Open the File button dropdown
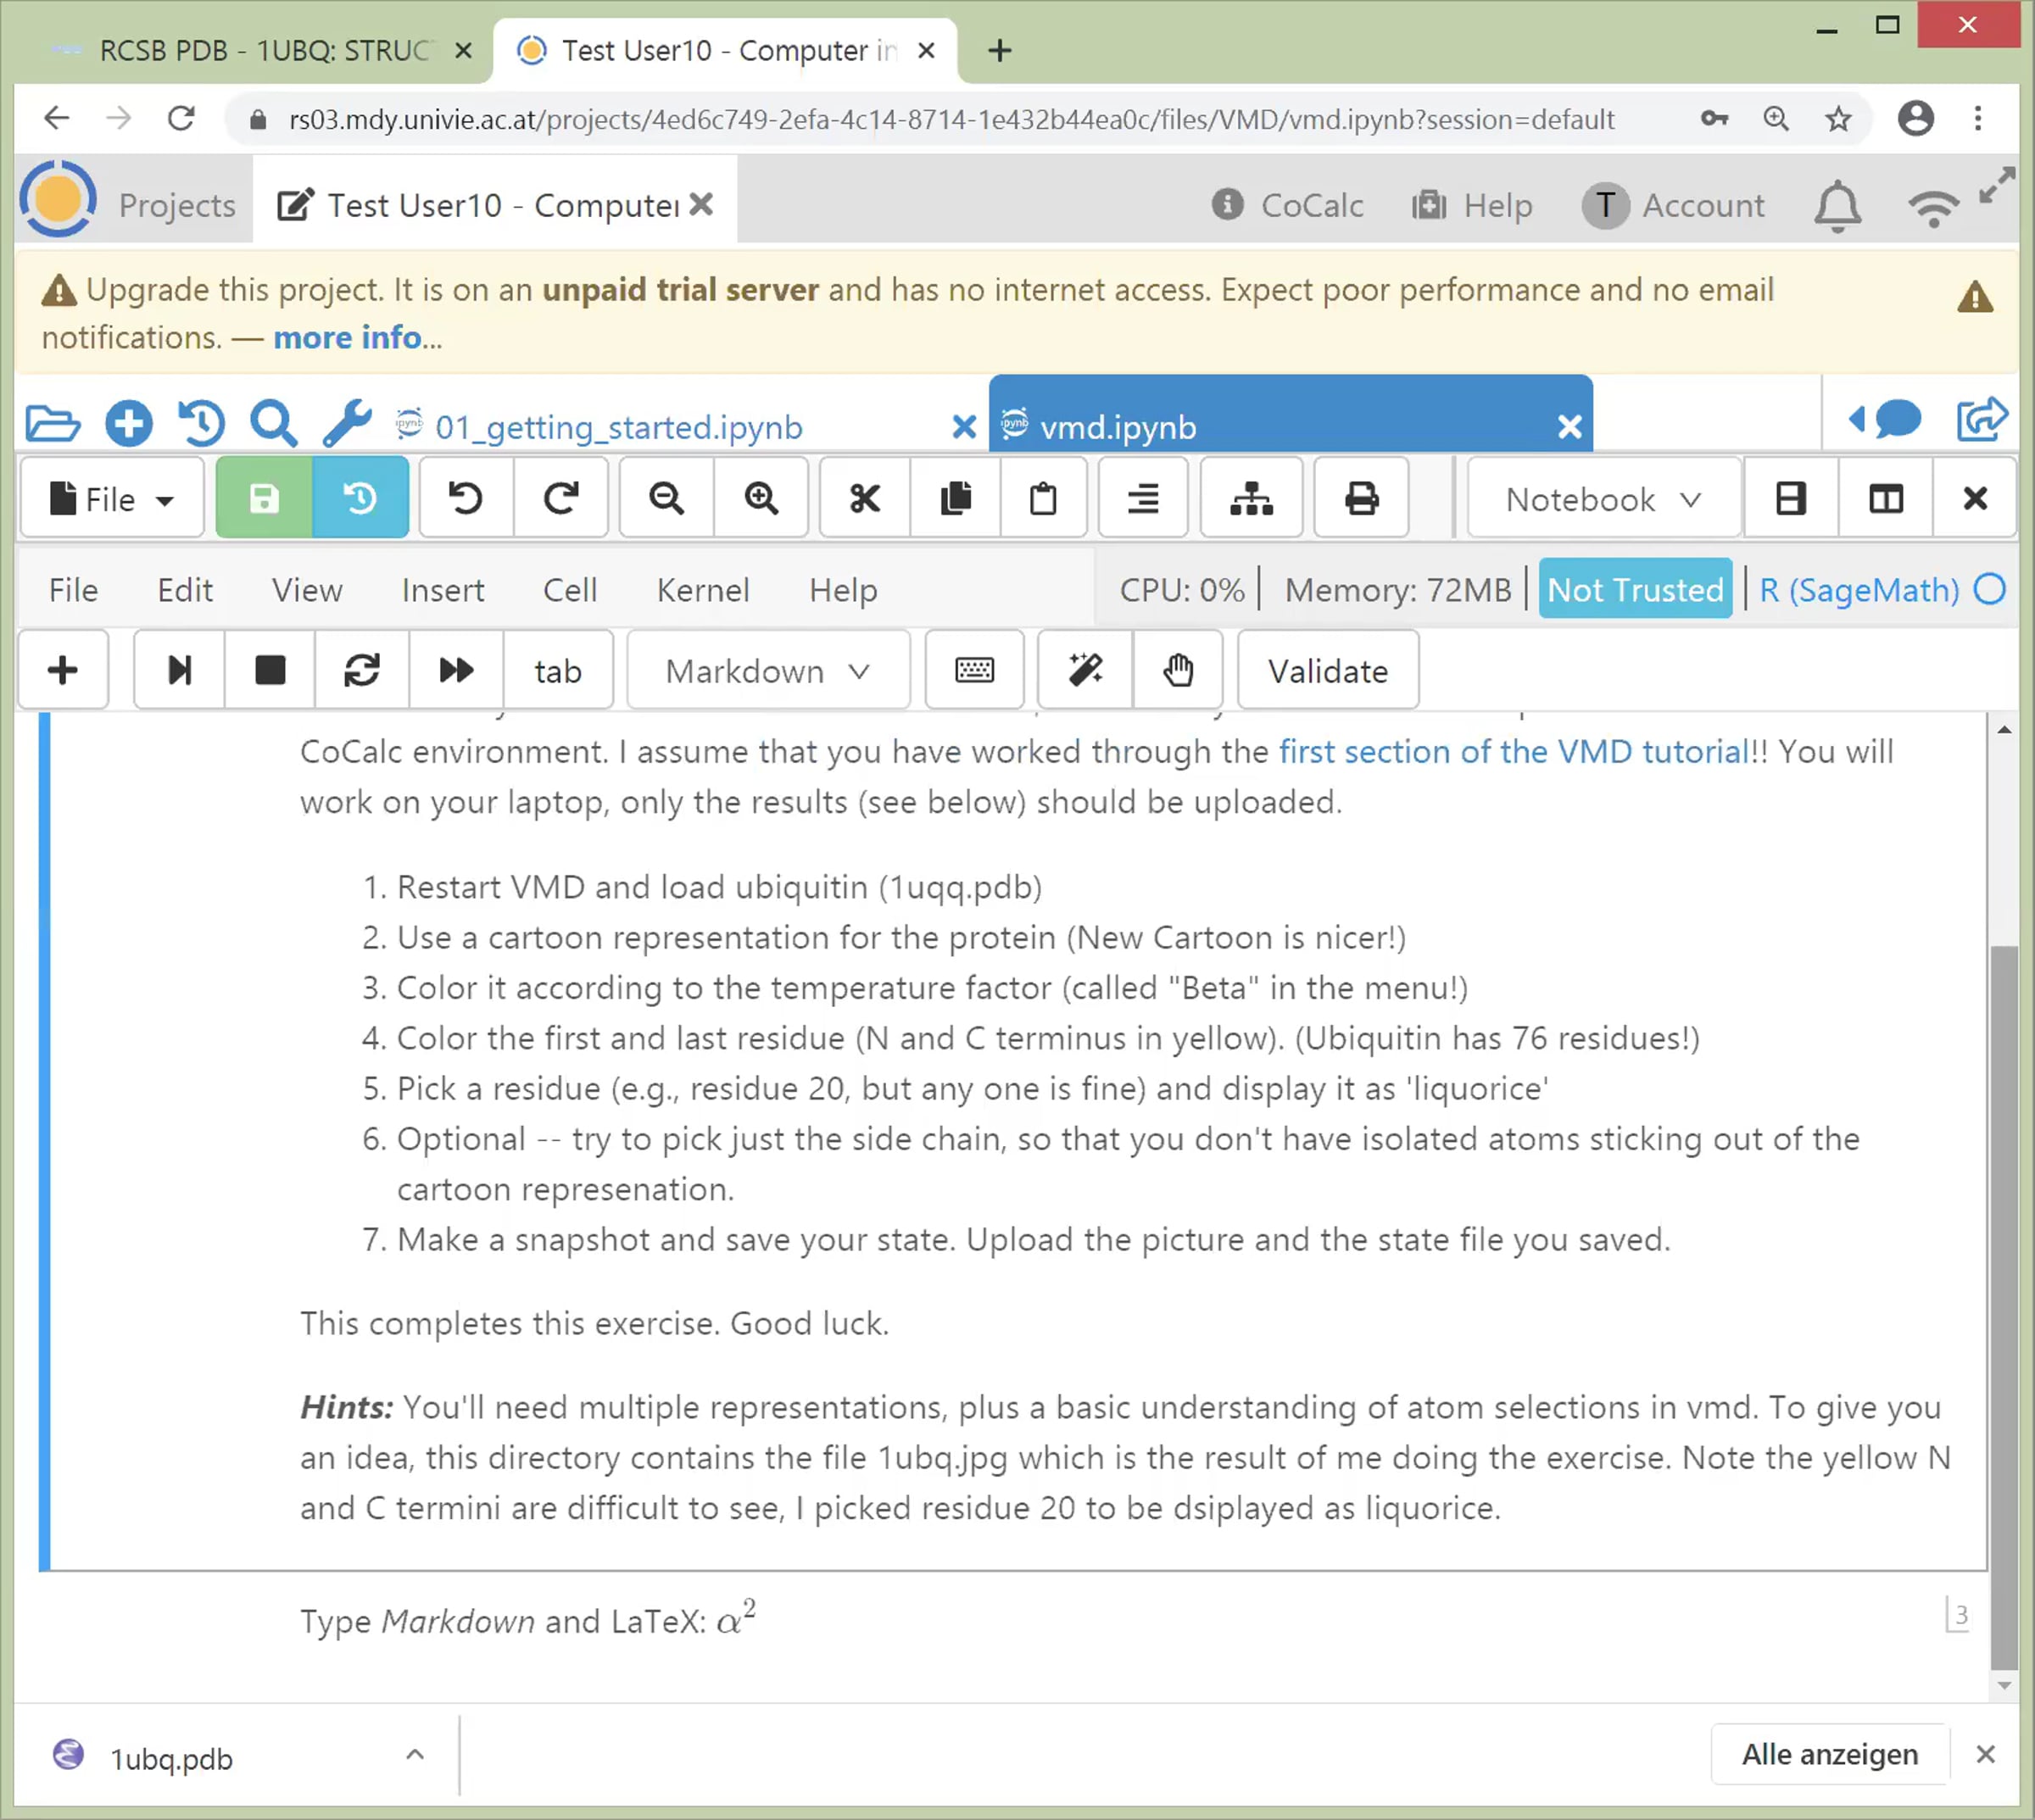 [x=111, y=499]
